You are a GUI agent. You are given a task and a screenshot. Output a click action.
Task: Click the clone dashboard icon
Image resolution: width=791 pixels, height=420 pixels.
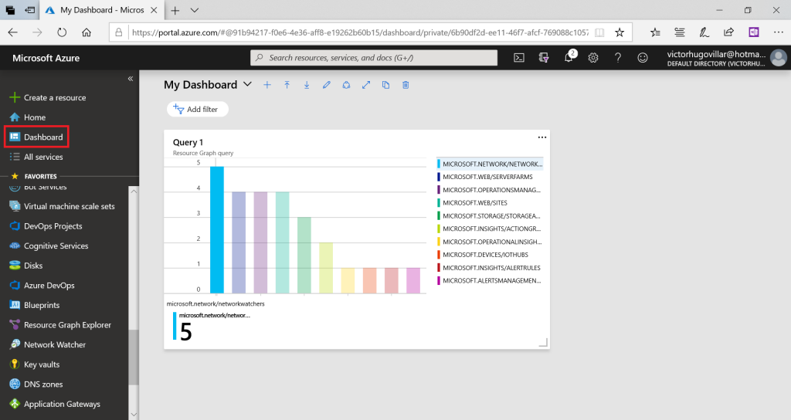tap(386, 85)
